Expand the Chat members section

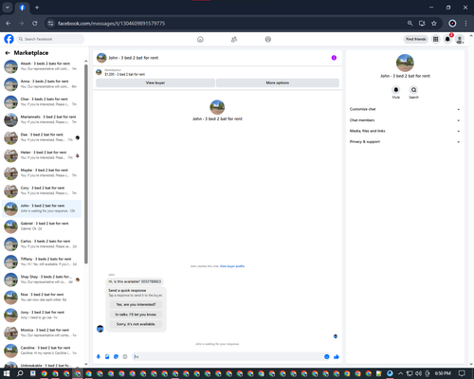click(405, 120)
